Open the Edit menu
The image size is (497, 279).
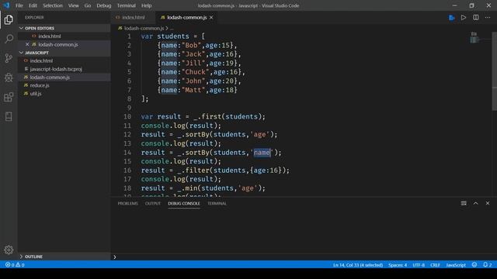click(x=33, y=5)
